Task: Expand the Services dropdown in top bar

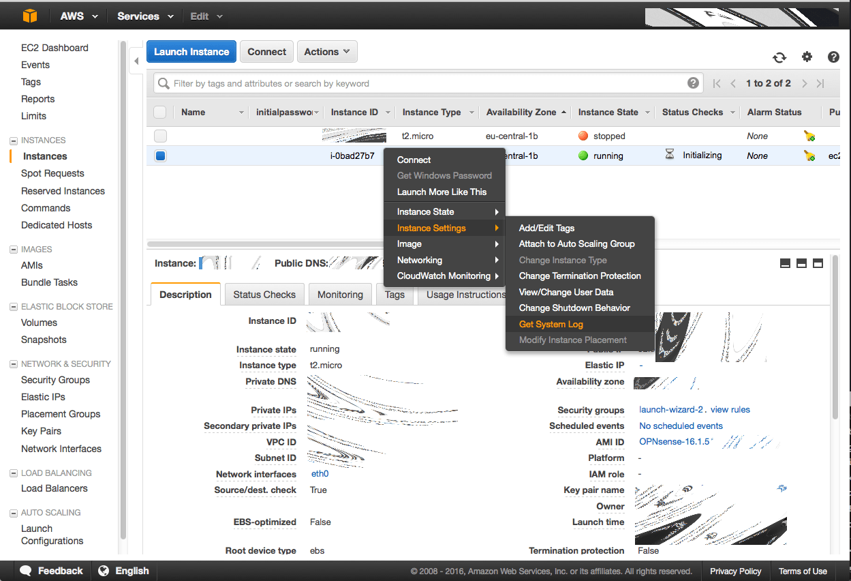Action: tap(144, 16)
